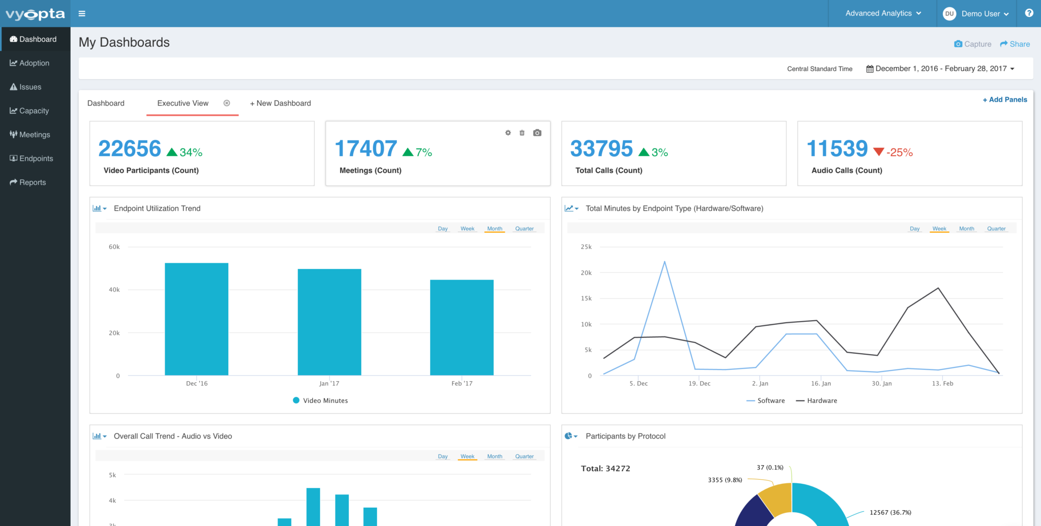The height and width of the screenshot is (526, 1041).
Task: Click the Dec '16 bar
Action: [197, 319]
